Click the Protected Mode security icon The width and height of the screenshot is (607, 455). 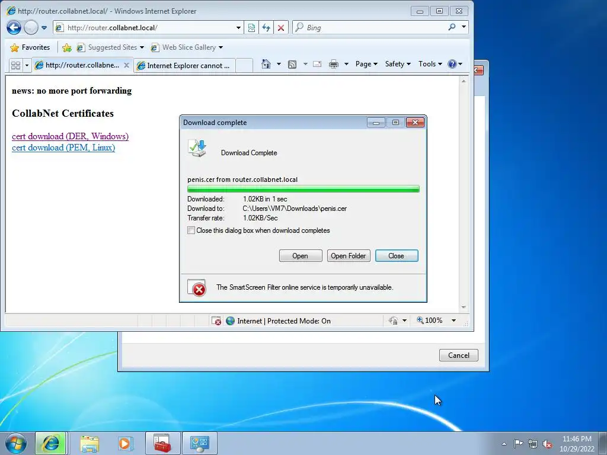point(394,321)
